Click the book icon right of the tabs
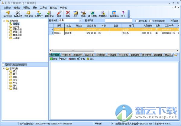Viewport: 181px width, 126px height. (176, 55)
